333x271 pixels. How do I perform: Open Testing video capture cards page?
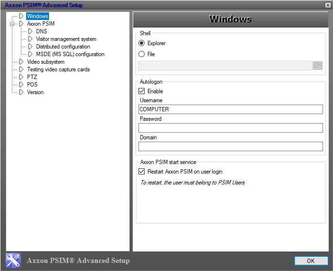pos(58,69)
